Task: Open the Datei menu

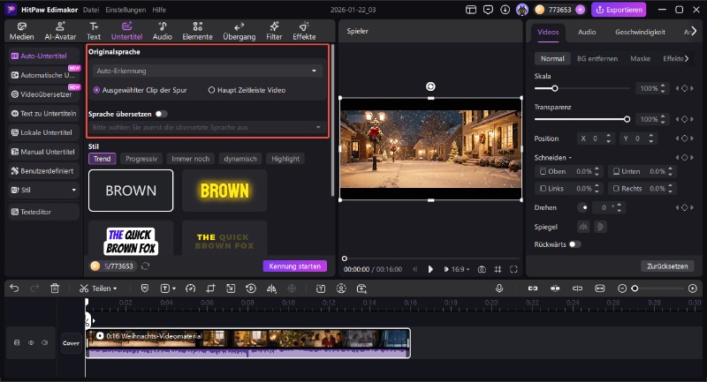Action: 91,10
